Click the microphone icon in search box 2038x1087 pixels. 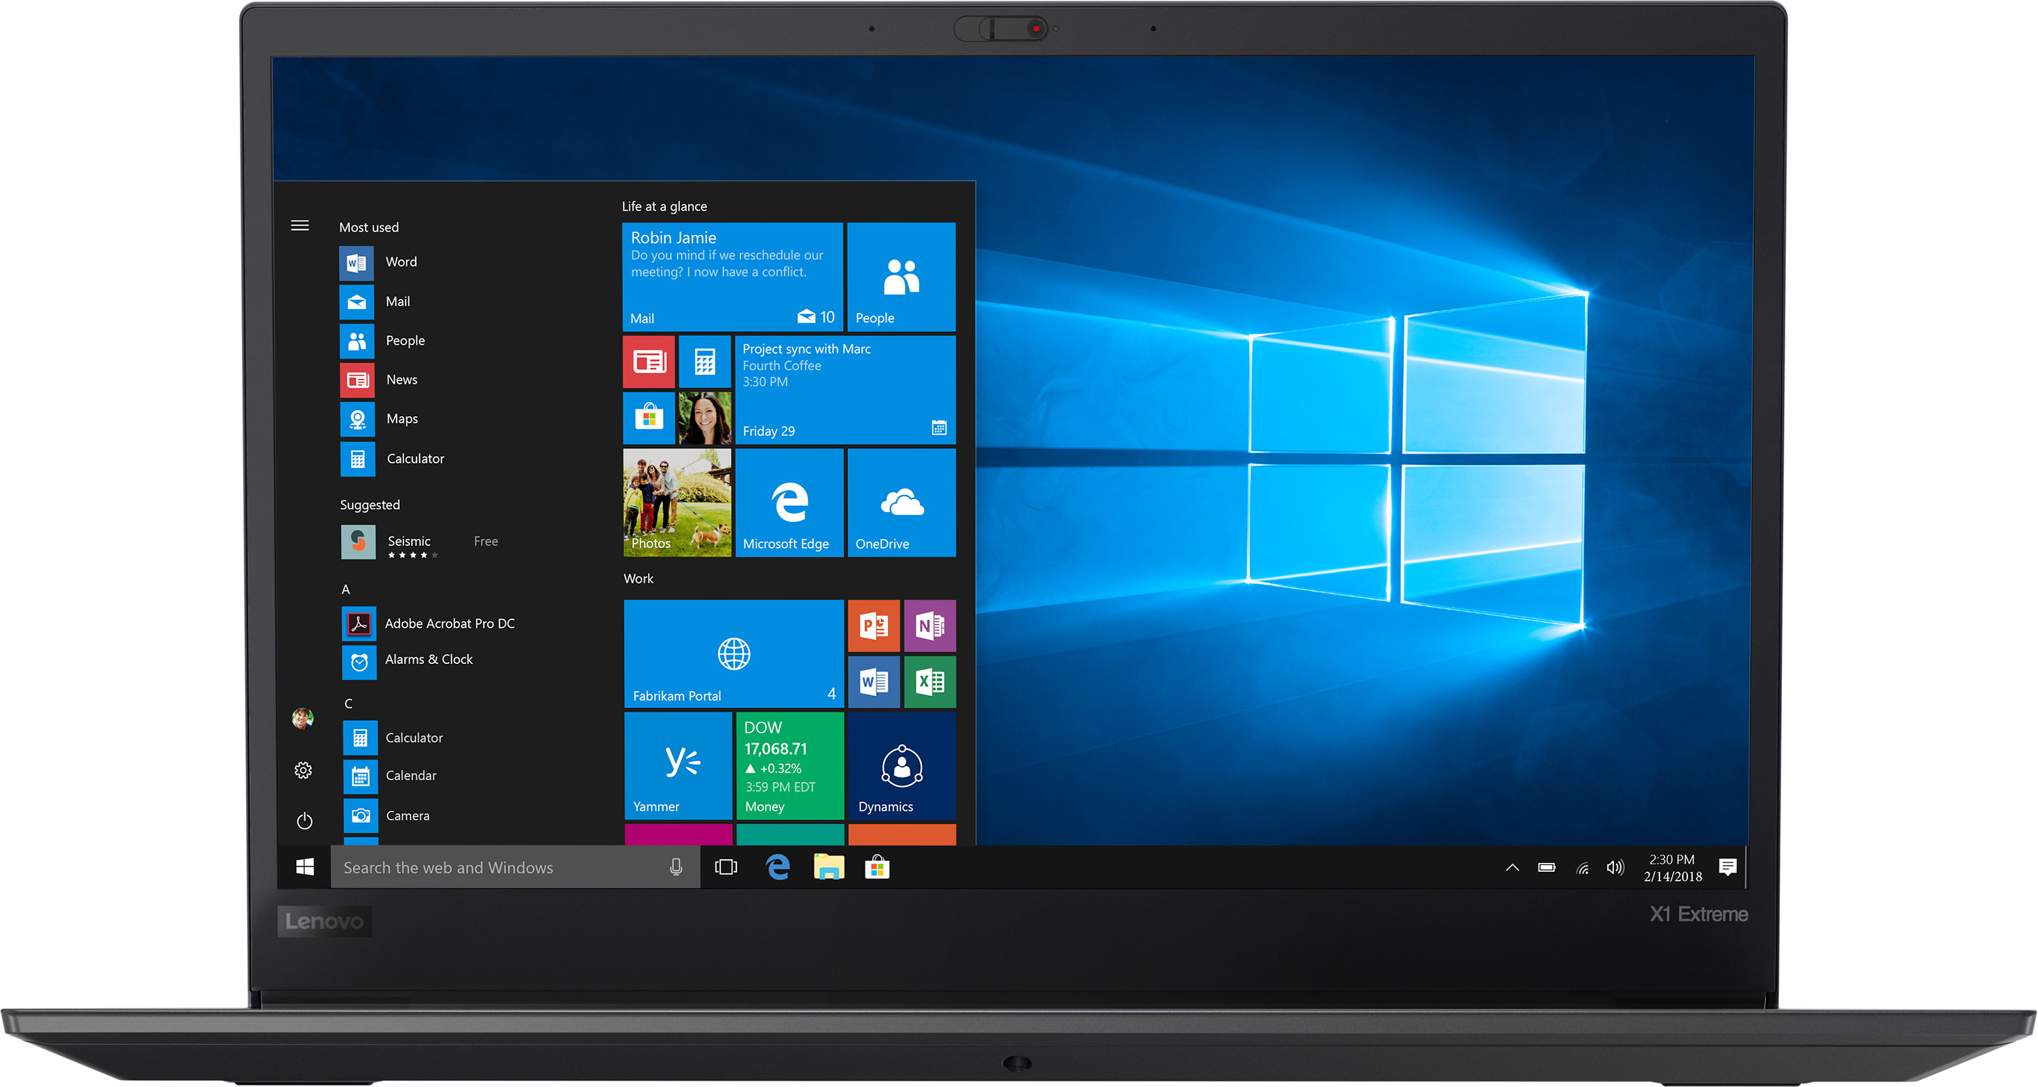[676, 867]
